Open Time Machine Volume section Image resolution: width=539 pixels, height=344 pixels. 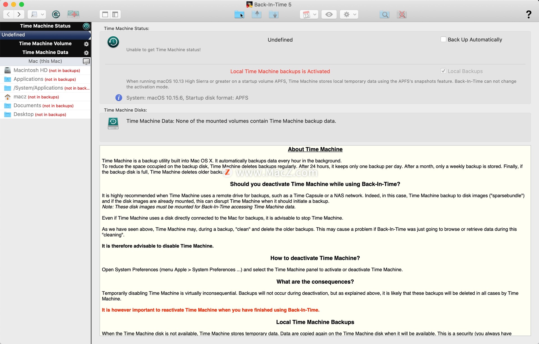[x=45, y=44]
